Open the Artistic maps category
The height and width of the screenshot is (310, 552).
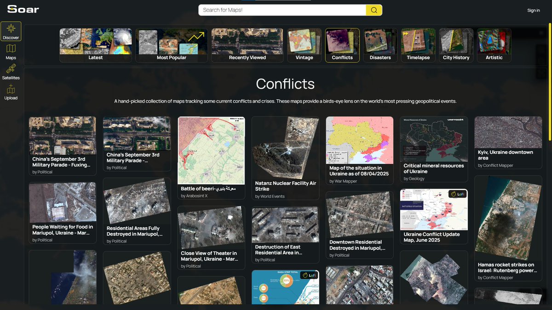[494, 45]
